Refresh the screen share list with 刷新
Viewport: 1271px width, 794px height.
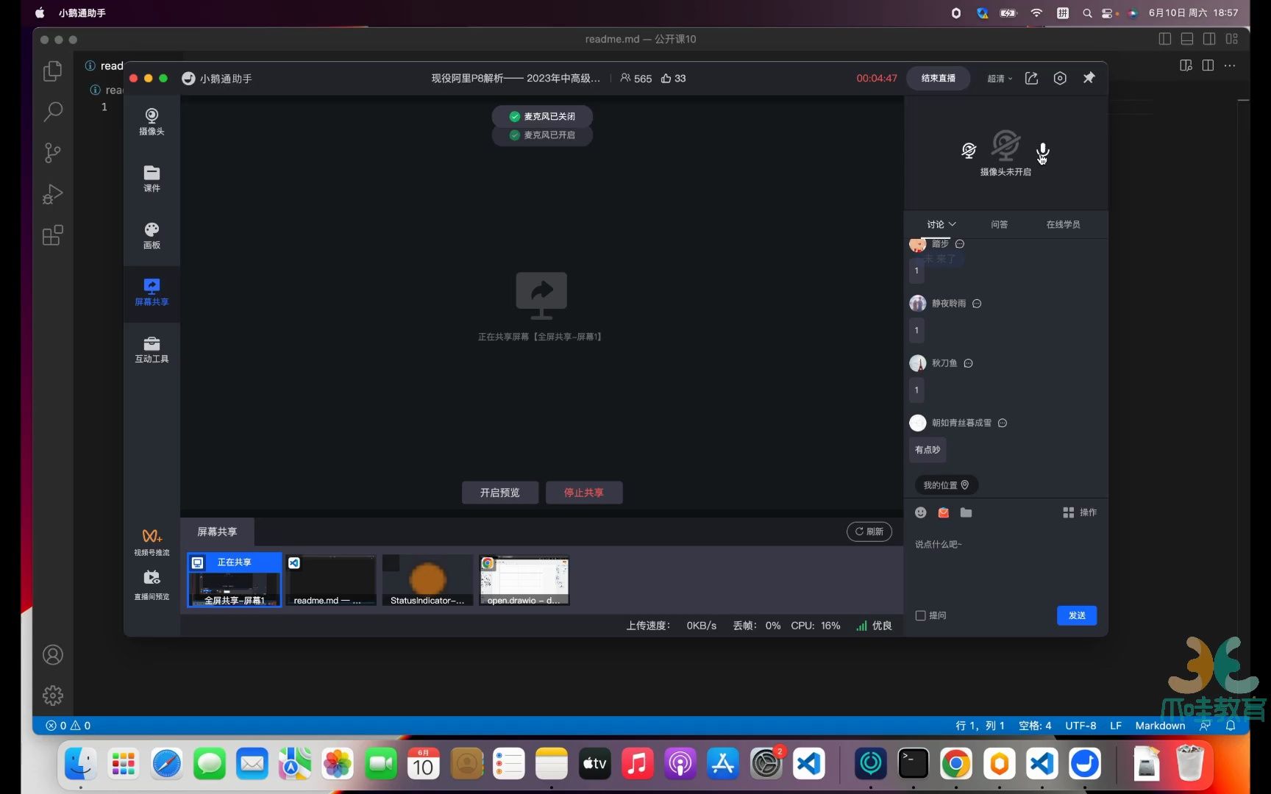tap(869, 532)
